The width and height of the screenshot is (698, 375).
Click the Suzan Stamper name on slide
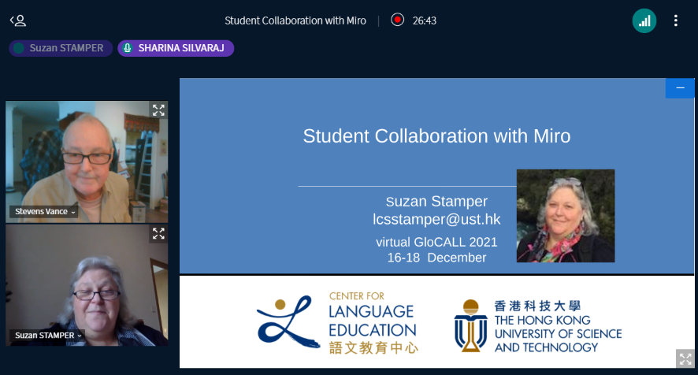click(x=436, y=202)
